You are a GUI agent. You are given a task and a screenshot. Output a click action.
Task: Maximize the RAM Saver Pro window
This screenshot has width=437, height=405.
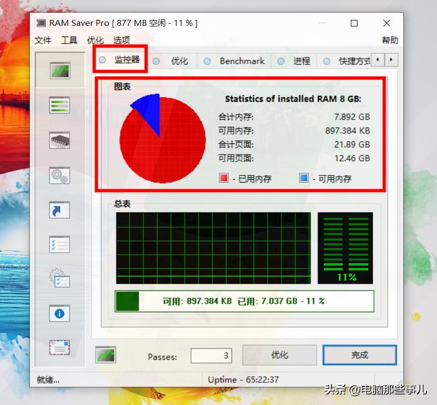[x=354, y=23]
